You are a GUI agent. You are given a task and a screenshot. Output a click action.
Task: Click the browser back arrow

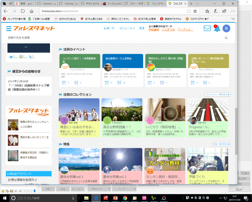pyautogui.click(x=6, y=11)
